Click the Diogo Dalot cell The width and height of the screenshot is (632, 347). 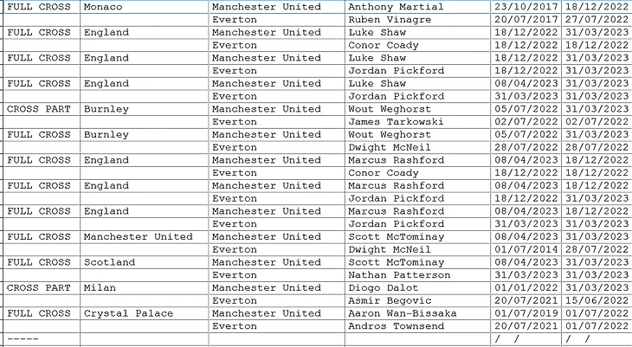coord(383,287)
